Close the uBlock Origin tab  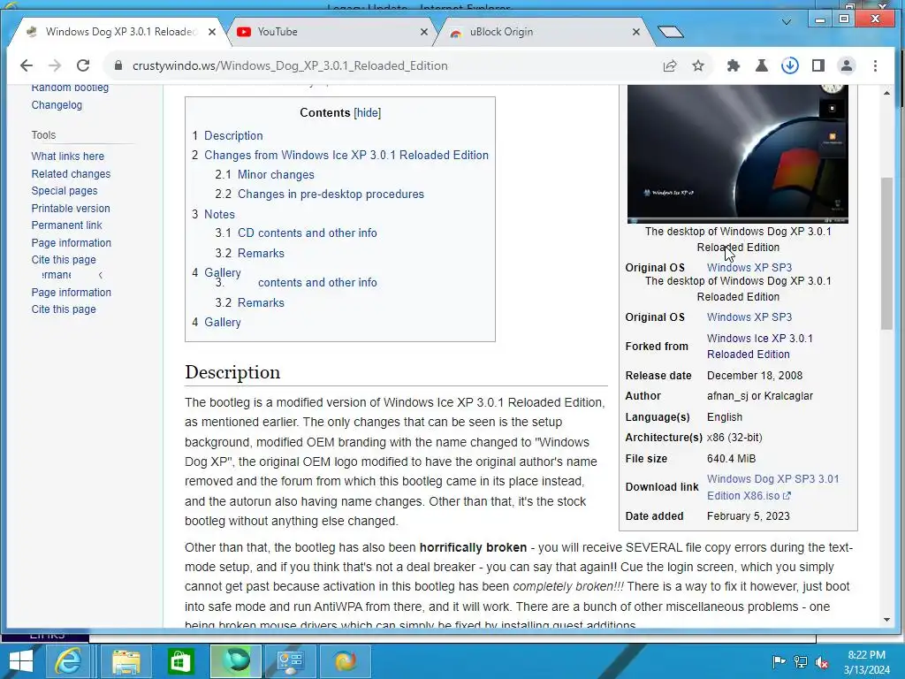pyautogui.click(x=636, y=33)
